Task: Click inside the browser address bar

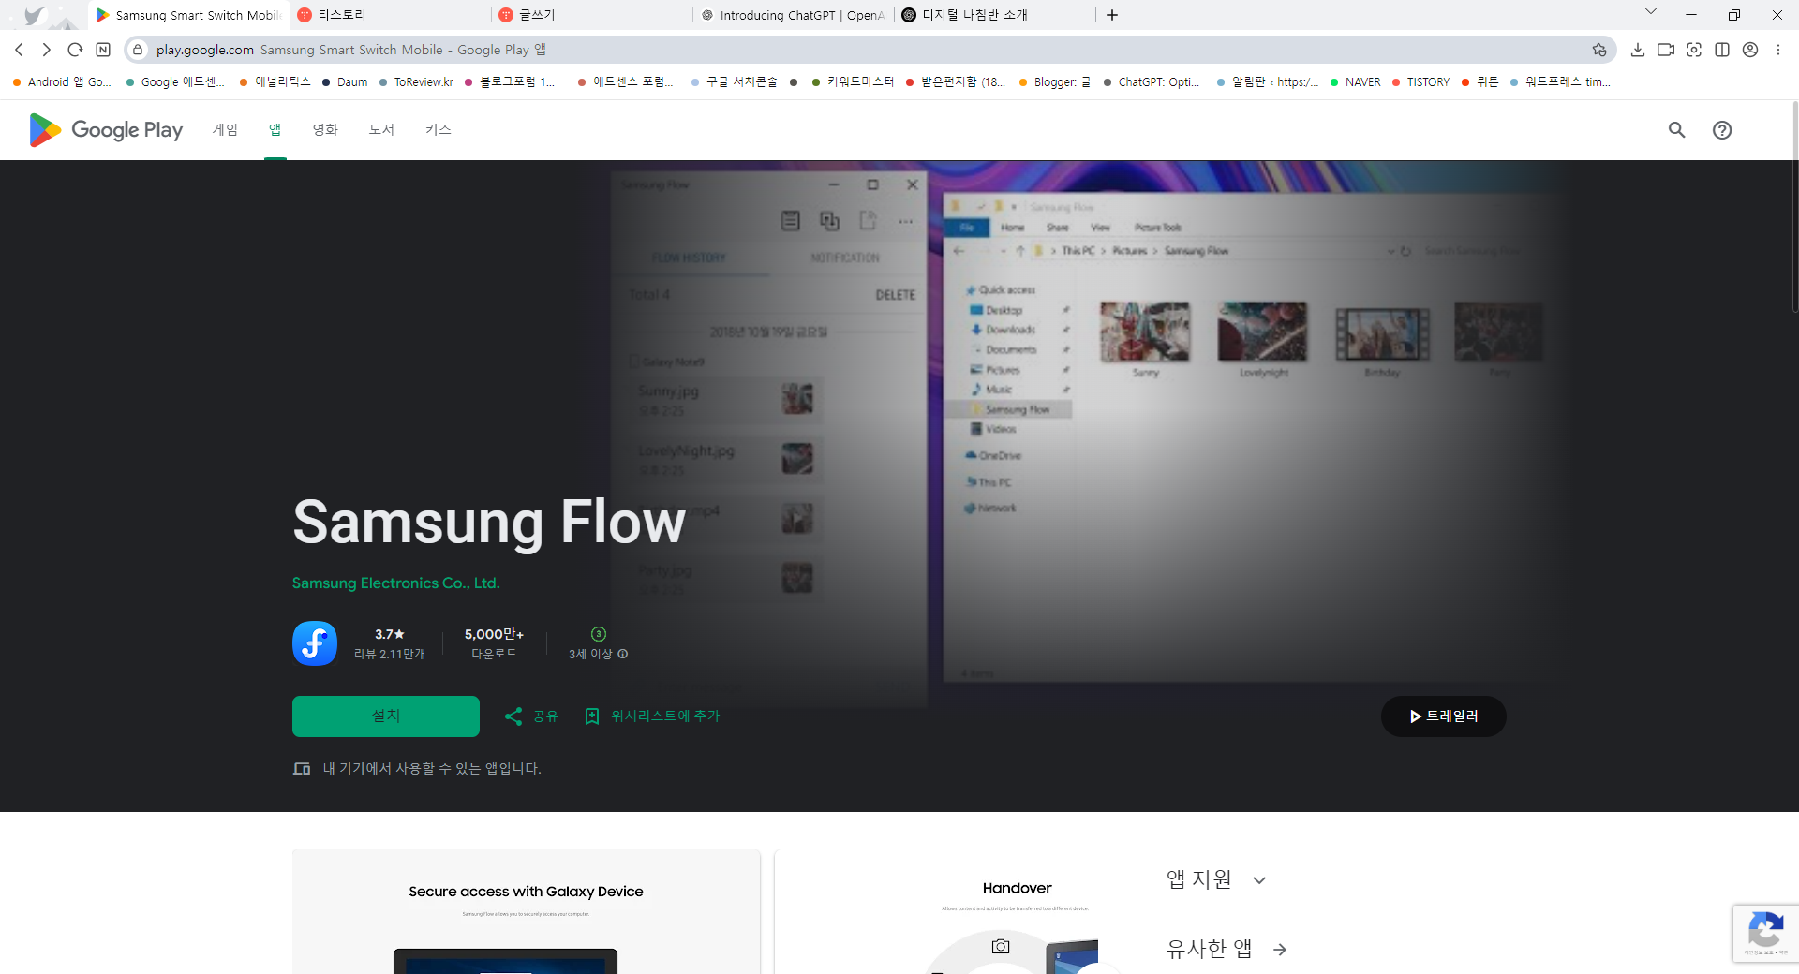Action: pyautogui.click(x=562, y=50)
